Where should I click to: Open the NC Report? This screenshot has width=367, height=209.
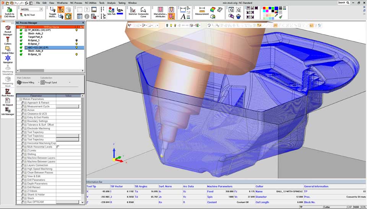tap(8, 101)
